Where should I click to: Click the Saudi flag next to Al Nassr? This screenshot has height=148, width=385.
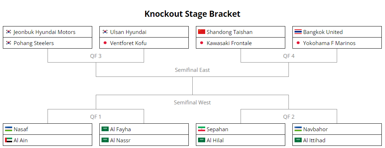[105, 140]
